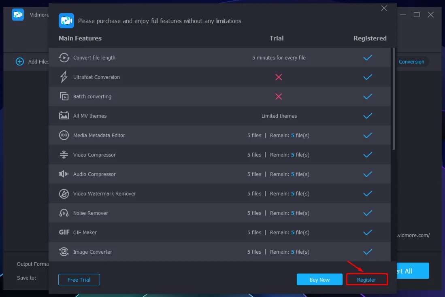Click the GIF Maker icon

pos(64,232)
